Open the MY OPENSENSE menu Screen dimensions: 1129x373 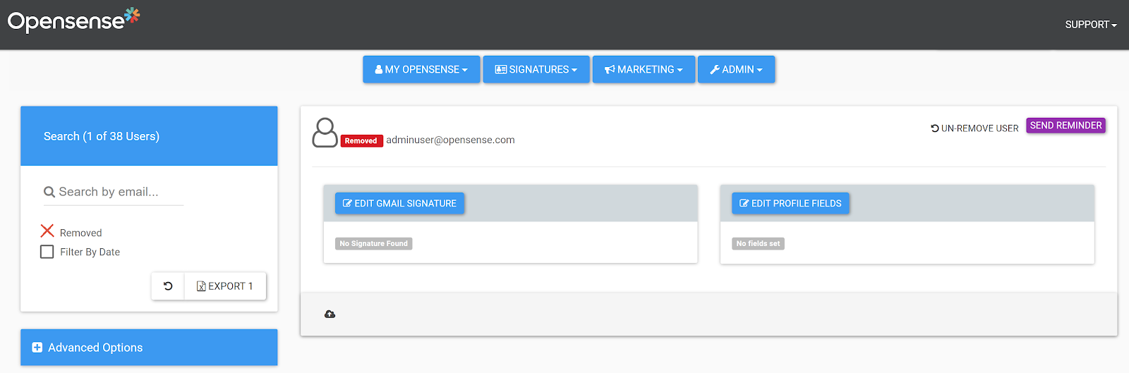421,70
